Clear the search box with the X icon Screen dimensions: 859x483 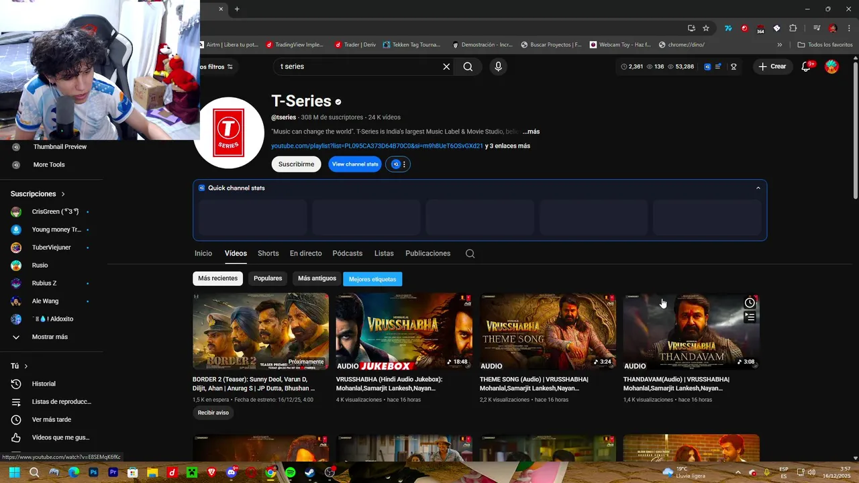[446, 66]
